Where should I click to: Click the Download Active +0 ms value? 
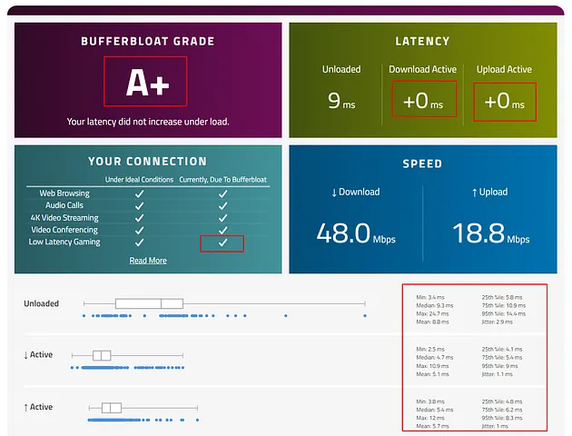tap(423, 101)
